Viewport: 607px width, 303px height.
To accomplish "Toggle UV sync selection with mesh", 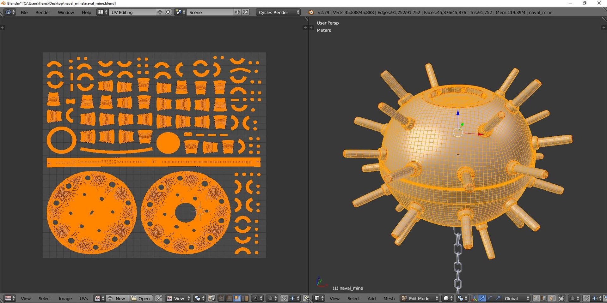I will pos(212,298).
